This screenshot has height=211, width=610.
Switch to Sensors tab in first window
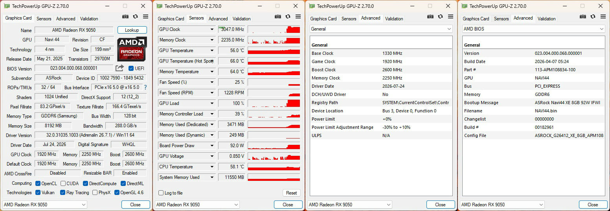click(x=44, y=19)
